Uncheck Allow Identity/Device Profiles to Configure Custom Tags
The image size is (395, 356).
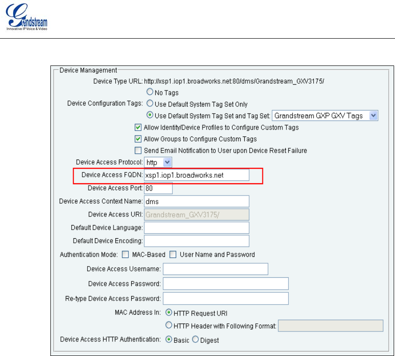point(138,128)
